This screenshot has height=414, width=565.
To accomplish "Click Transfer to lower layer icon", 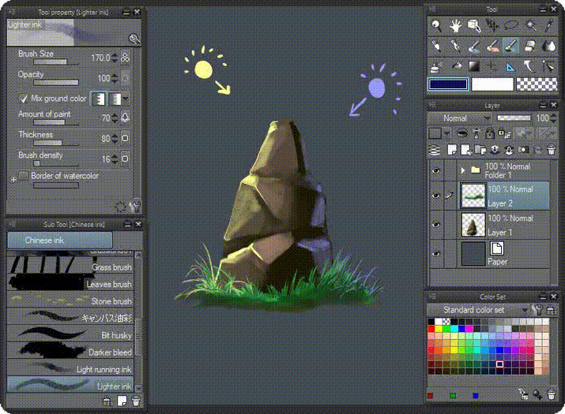I will [495, 150].
